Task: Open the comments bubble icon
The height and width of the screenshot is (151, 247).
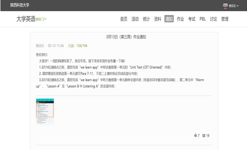Action: click(x=204, y=136)
